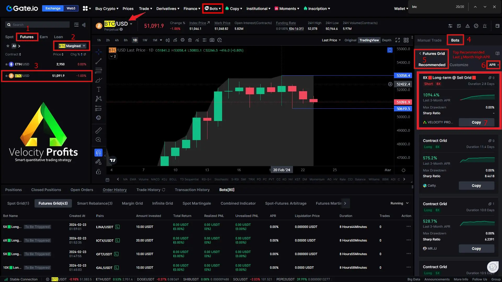Select the text annotation tool

point(98,89)
